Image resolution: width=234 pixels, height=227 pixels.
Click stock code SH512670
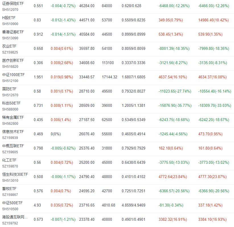tap(10, 95)
